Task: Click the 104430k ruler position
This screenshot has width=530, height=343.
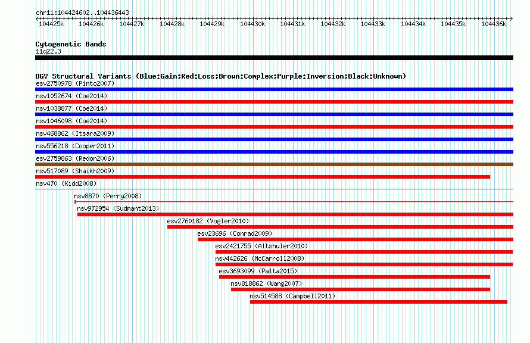Action: [x=252, y=24]
